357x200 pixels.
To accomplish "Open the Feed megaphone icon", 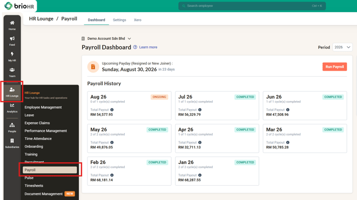I will (12, 38).
